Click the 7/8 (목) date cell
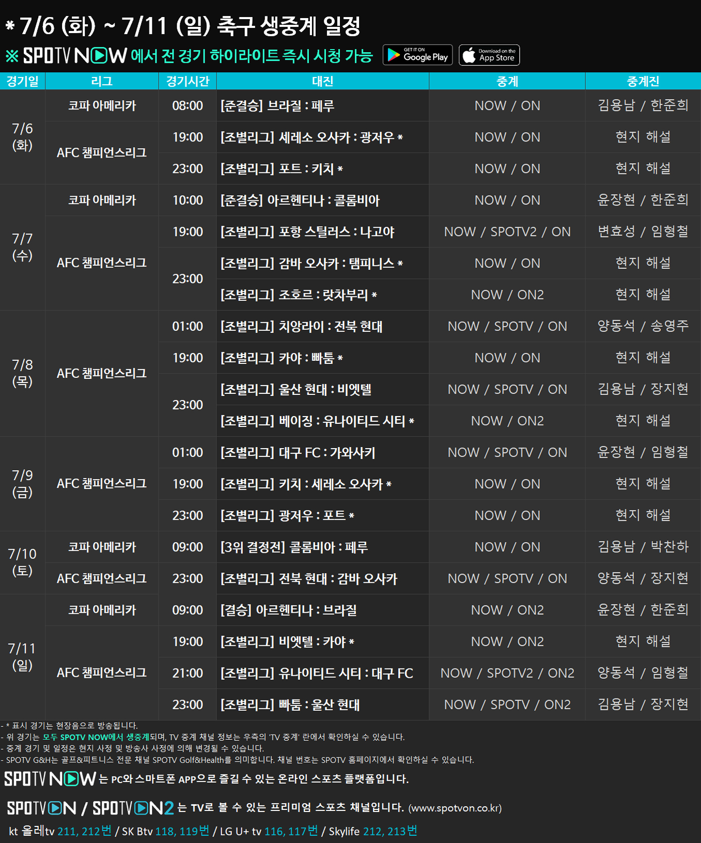 click(22, 373)
